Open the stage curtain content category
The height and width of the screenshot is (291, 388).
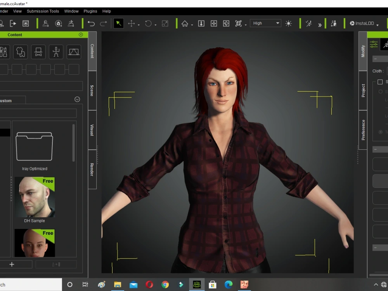74,52
